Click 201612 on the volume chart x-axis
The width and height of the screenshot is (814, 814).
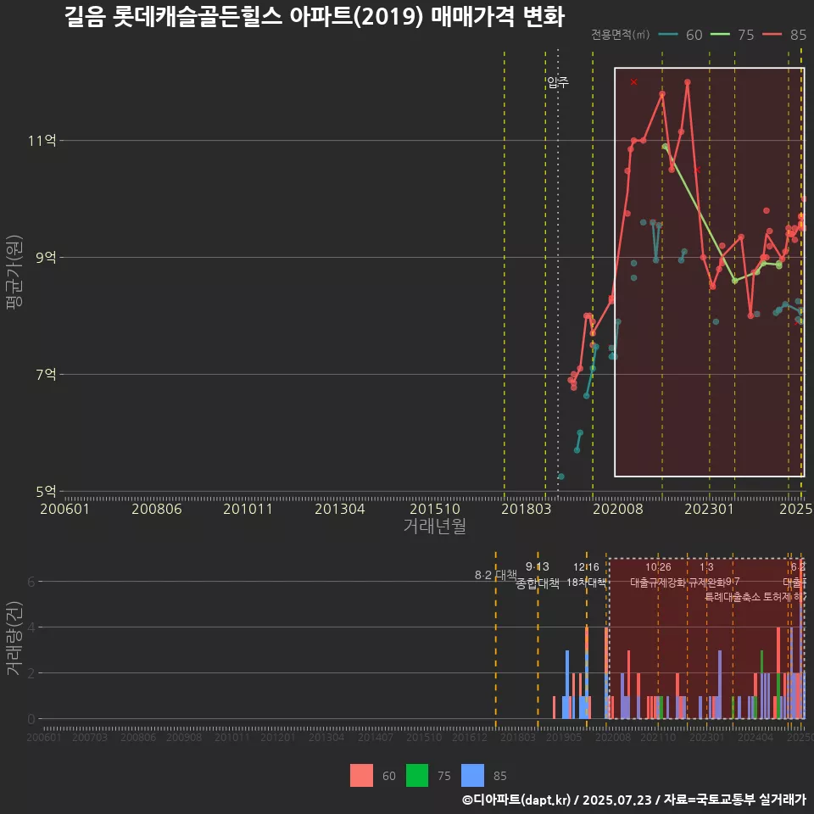point(469,737)
